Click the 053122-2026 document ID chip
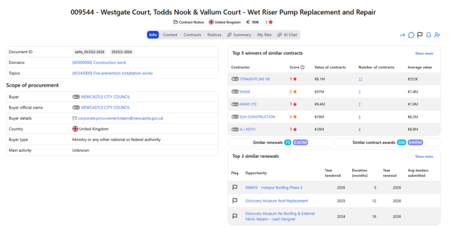Screen dimensions: 456x228 tap(122, 52)
